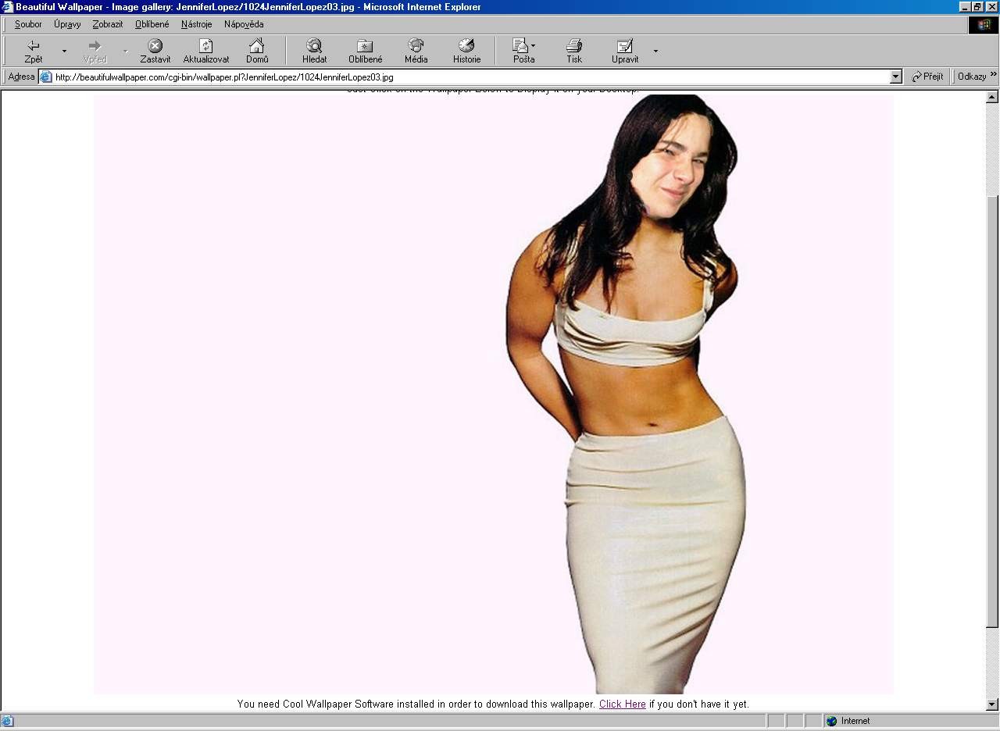Click the Adresa address bar label
1000x731 pixels.
[x=21, y=77]
